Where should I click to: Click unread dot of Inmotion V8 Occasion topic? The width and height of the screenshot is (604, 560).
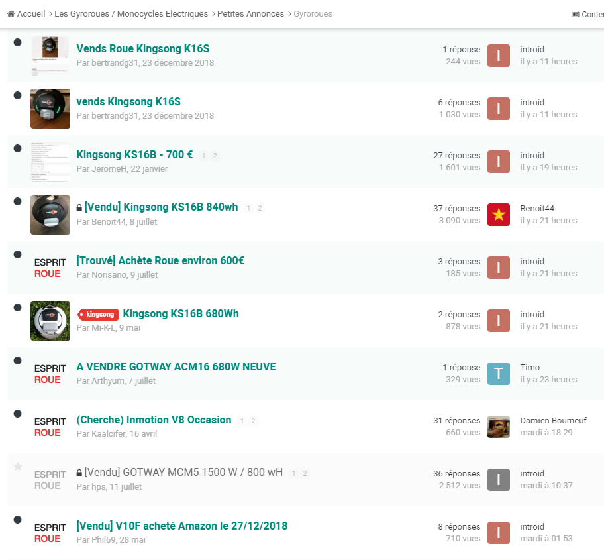point(17,414)
